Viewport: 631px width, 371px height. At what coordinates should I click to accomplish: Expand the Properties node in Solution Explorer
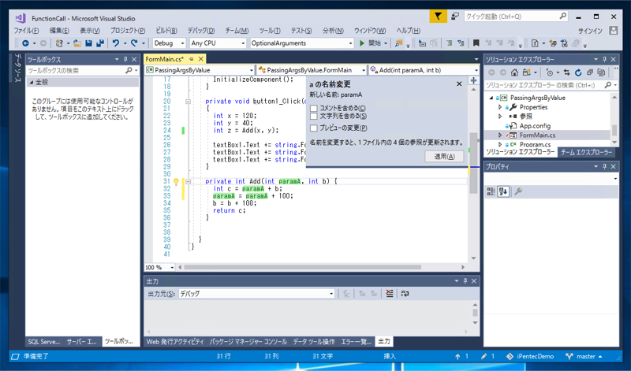[x=500, y=107]
